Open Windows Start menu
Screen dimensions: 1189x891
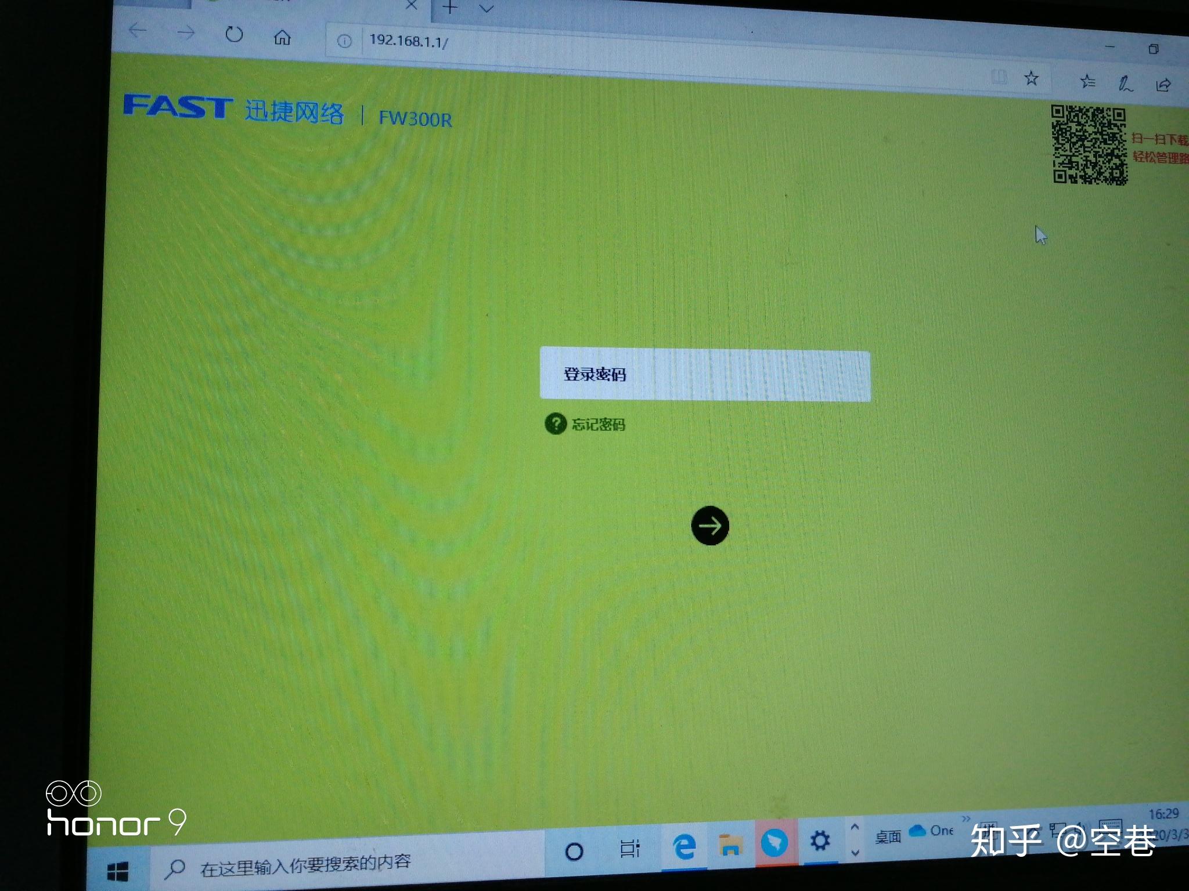118,871
